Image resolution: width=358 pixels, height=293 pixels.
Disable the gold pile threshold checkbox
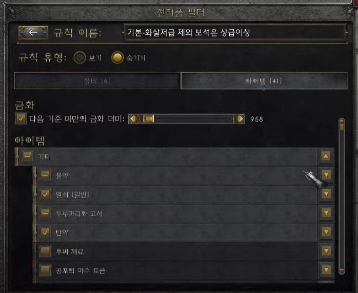(21, 118)
